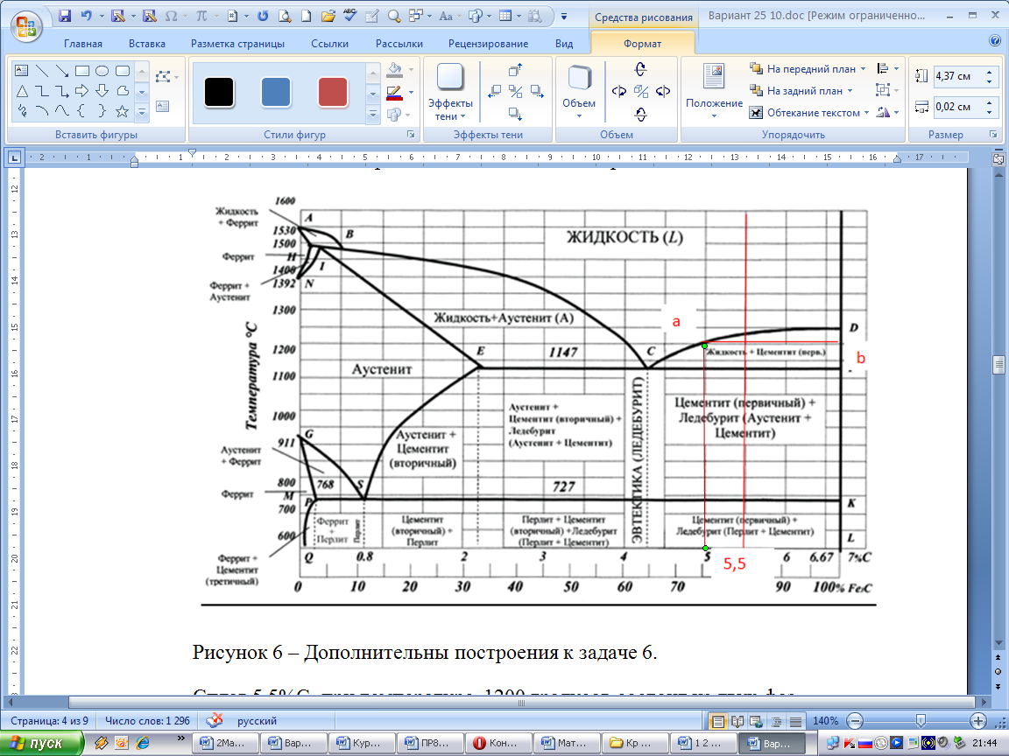Click русский language in status bar
1009x756 pixels.
[x=257, y=721]
